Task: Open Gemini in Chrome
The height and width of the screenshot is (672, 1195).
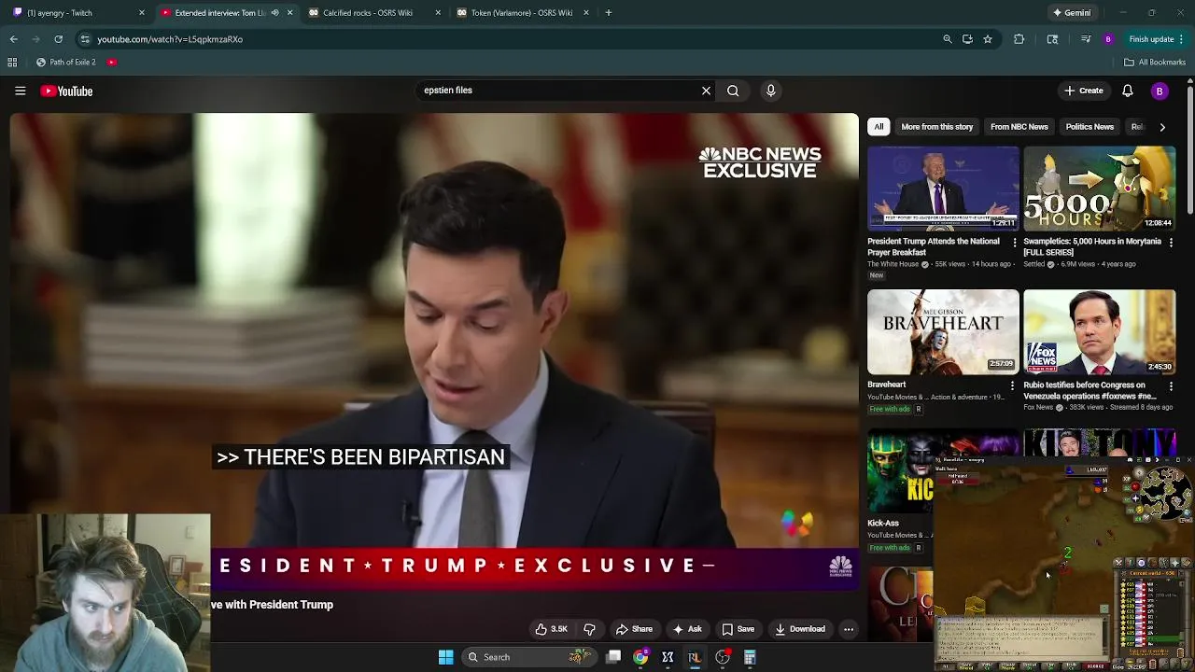Action: (1071, 13)
